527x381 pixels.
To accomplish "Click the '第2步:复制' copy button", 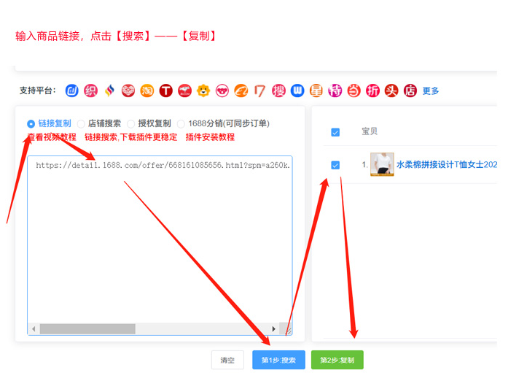I will (x=337, y=360).
